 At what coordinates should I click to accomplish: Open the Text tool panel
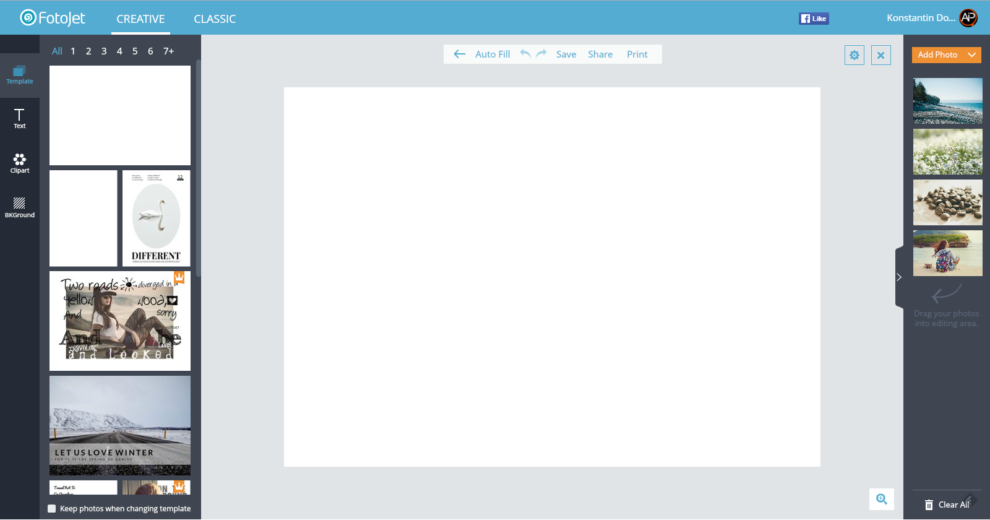[x=20, y=119]
